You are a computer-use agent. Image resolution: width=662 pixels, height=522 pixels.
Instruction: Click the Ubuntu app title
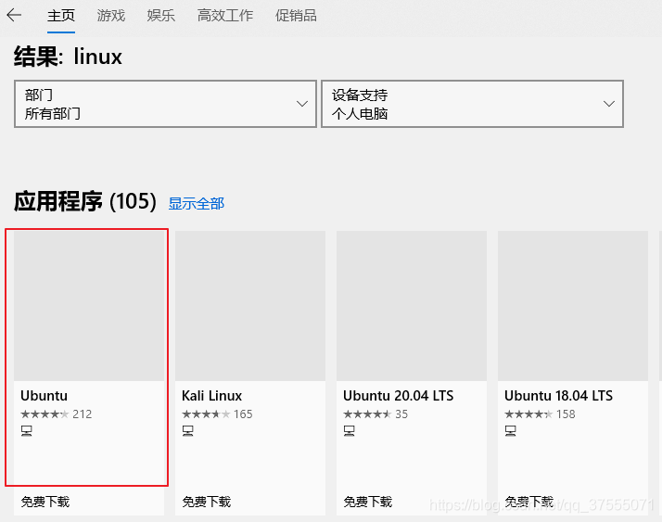[44, 396]
